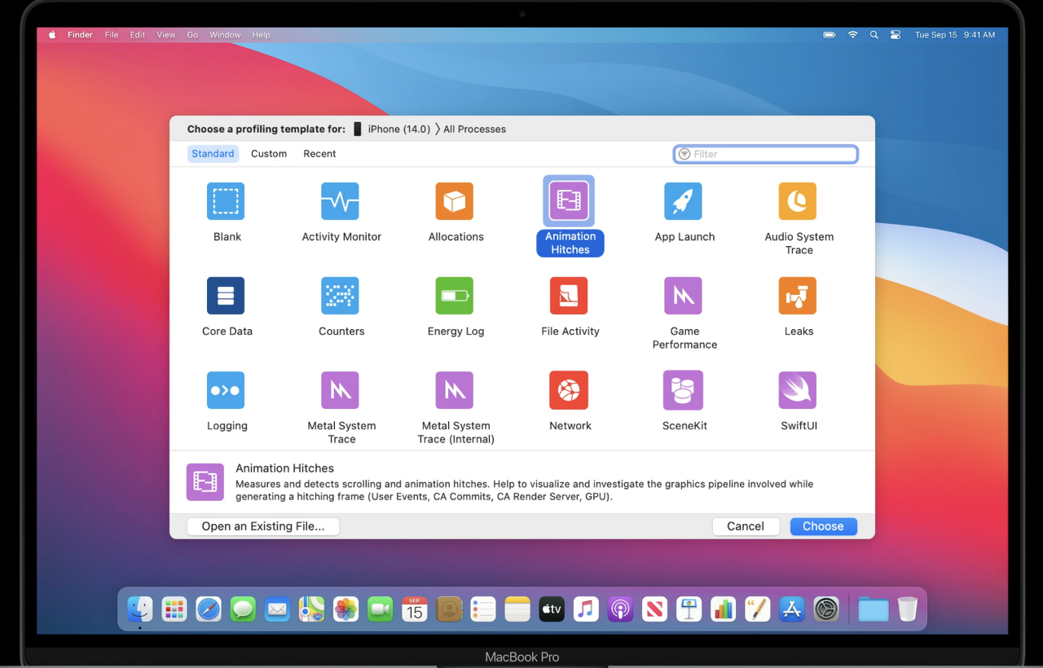Select the Activity Monitor template

(341, 201)
